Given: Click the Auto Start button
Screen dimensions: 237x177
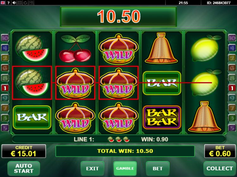Looking at the screenshot, I should point(24,168).
